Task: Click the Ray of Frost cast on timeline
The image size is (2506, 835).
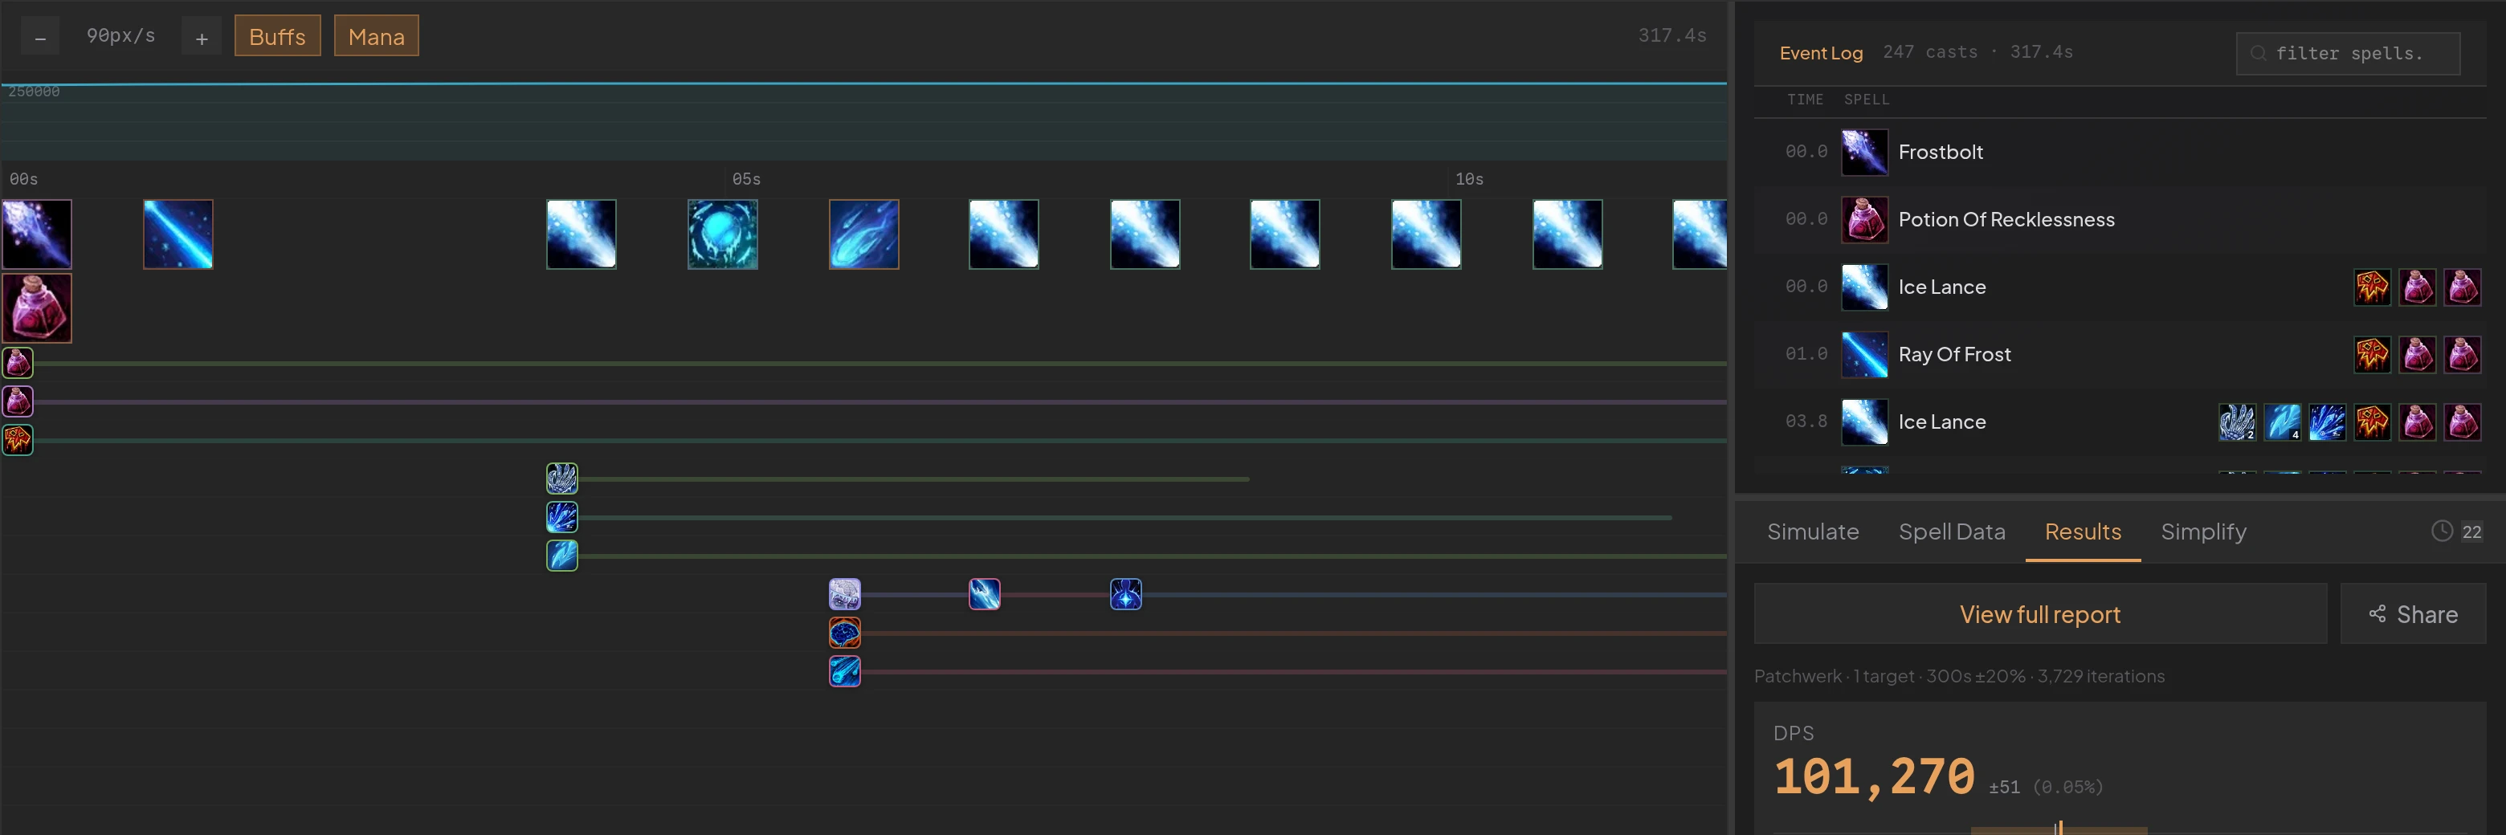Action: click(x=178, y=234)
